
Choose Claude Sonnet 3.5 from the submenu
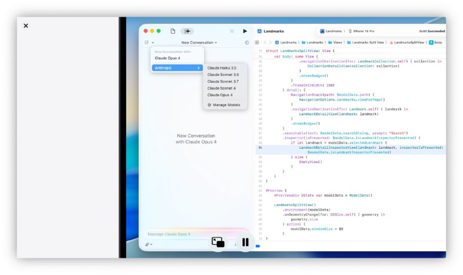[x=223, y=75]
